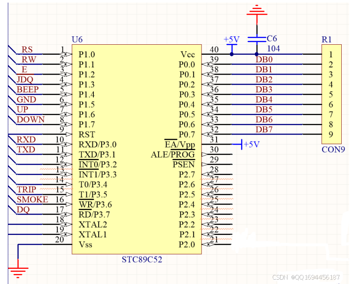Click the INT0/P3.2 pin name
The width and height of the screenshot is (353, 284).
98,165
